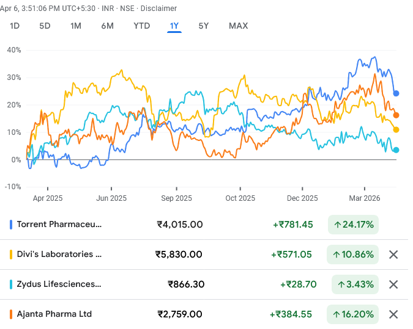Show the MAX time range
This screenshot has height=329, width=413.
click(x=239, y=26)
